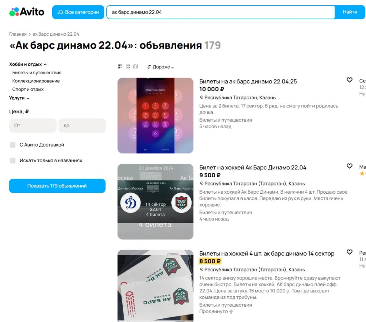Click the Найти search button
The height and width of the screenshot is (322, 366).
tap(350, 12)
